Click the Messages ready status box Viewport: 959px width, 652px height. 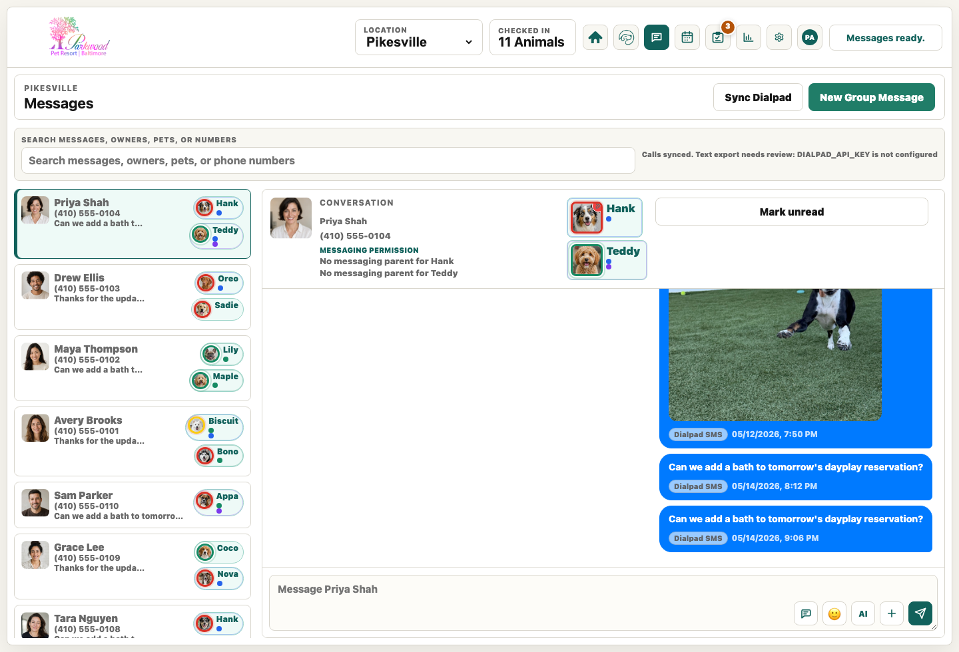coord(886,38)
